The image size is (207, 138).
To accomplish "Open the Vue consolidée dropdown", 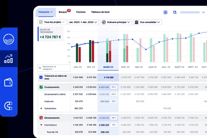I will pyautogui.click(x=147, y=22).
